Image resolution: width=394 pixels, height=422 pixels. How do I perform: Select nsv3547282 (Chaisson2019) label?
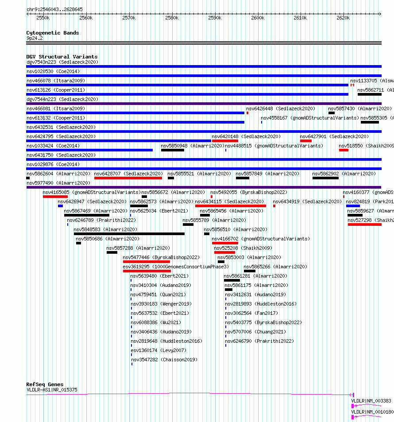164,360
